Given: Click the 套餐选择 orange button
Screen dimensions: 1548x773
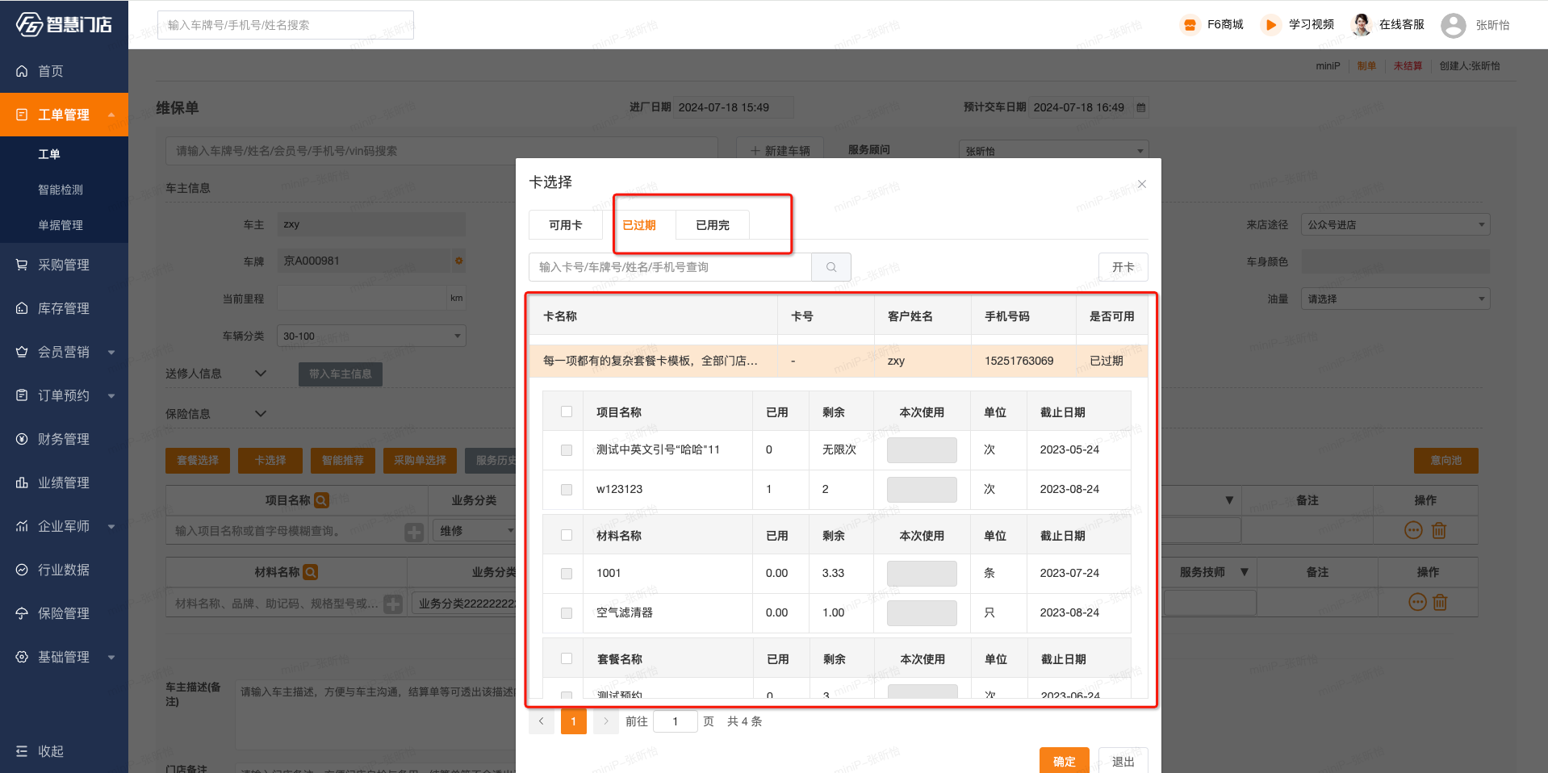Looking at the screenshot, I should [x=198, y=460].
